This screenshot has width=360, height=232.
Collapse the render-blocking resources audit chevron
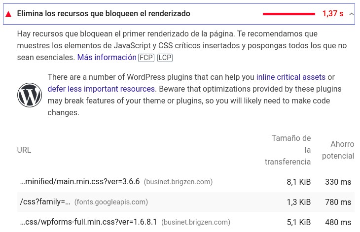click(351, 14)
